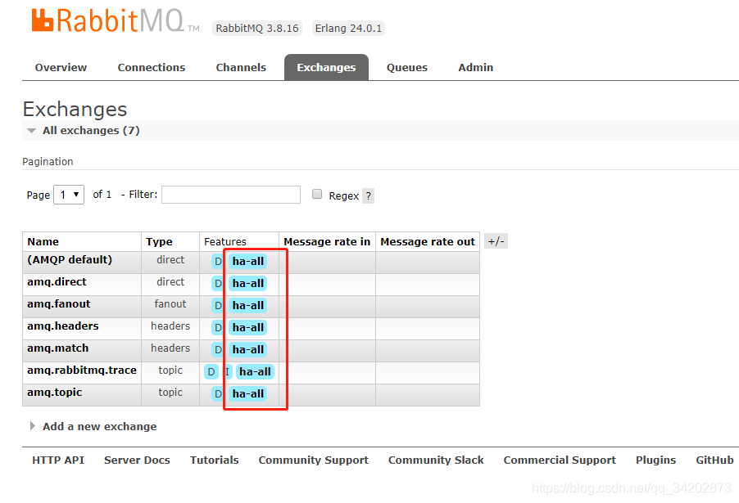Open the Server Docs link

[137, 460]
